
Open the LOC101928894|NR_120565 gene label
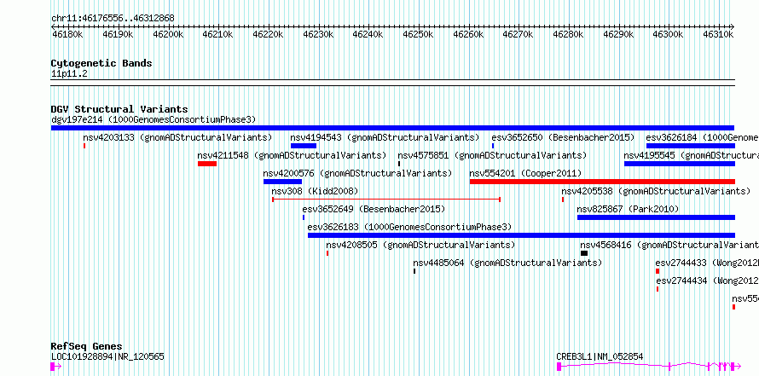[107, 356]
